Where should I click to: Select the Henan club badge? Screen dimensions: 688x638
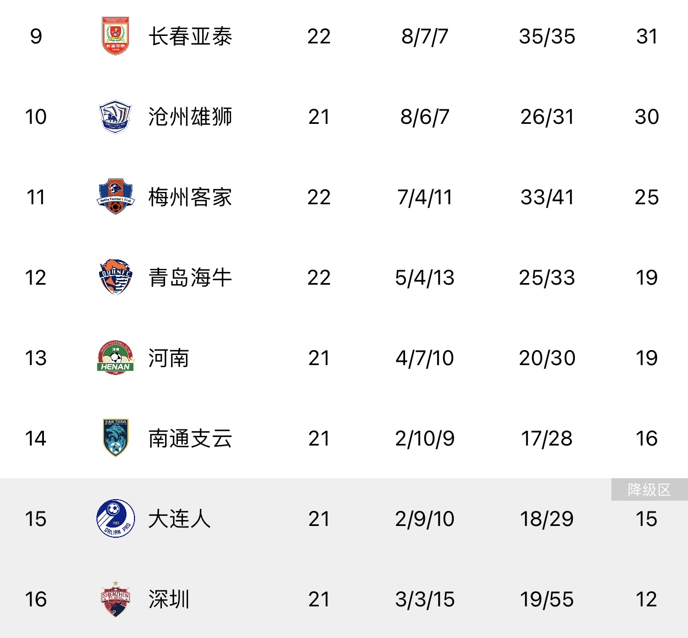click(115, 358)
